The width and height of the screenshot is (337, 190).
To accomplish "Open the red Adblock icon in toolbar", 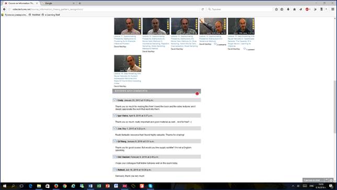I will point(307,9).
